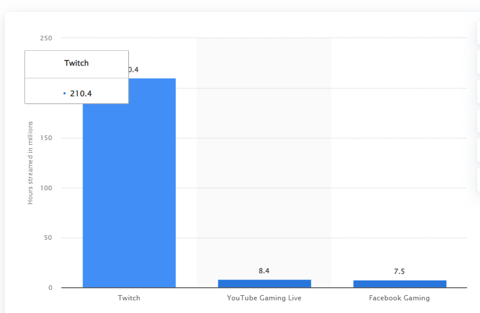Select the YouTube Gaming Live bar

point(265,284)
